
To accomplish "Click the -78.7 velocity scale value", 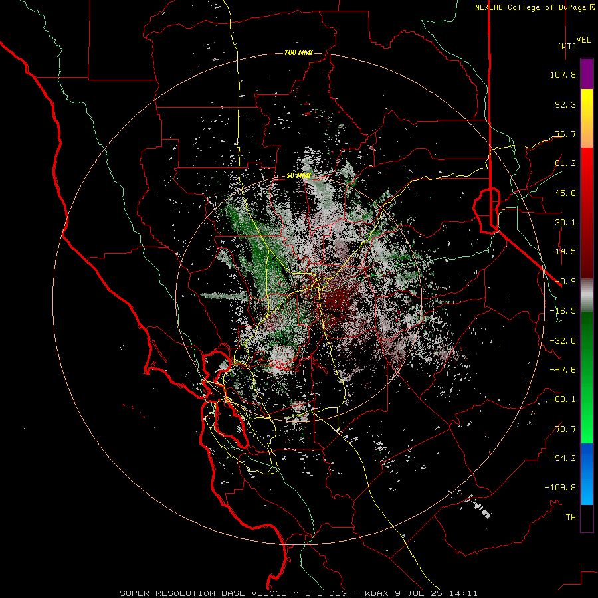I will [x=563, y=429].
